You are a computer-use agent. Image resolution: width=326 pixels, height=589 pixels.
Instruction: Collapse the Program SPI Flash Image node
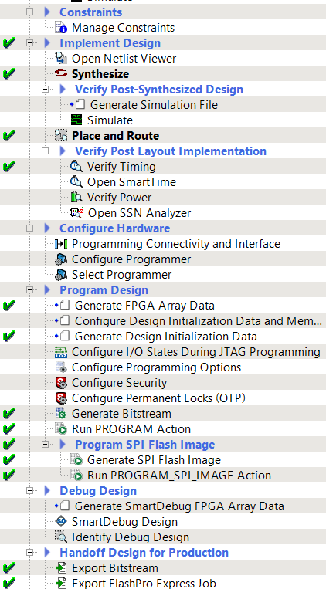tap(45, 445)
